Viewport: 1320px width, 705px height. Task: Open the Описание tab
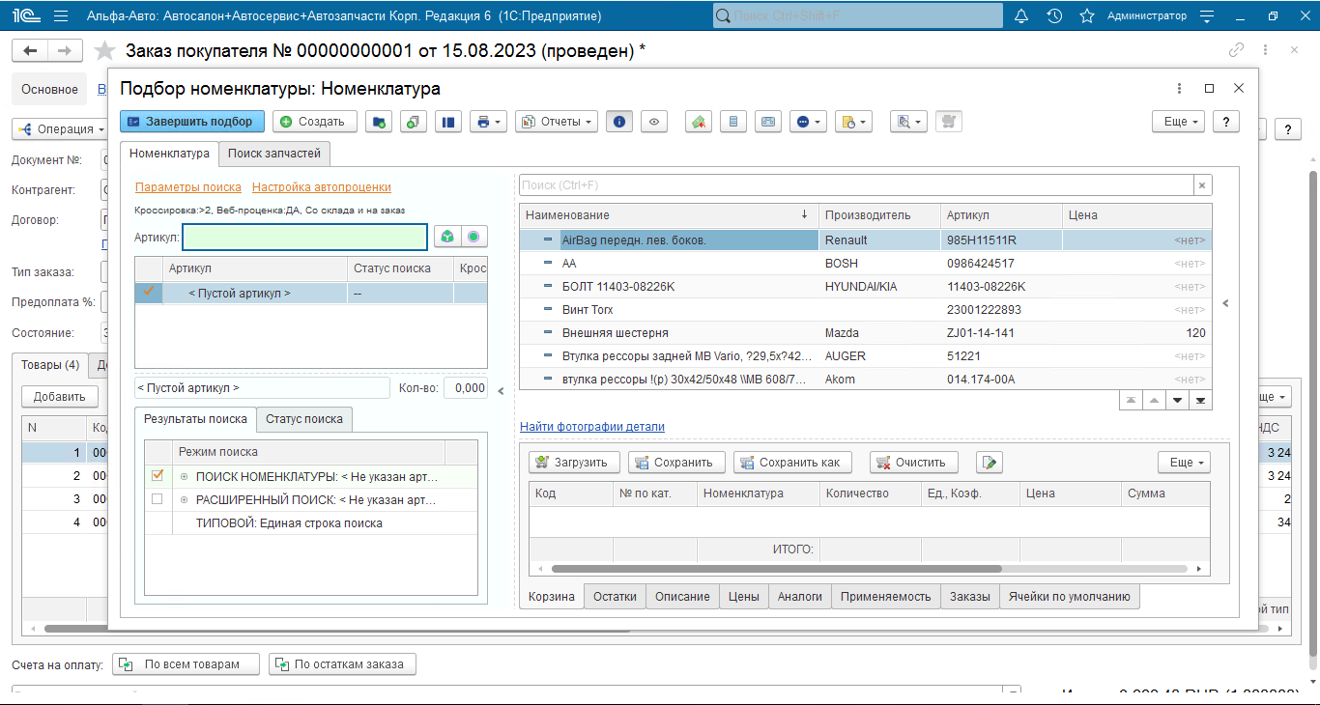click(682, 597)
